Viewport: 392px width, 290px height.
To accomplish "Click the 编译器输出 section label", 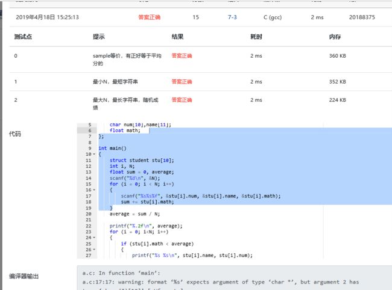I will 24,276.
